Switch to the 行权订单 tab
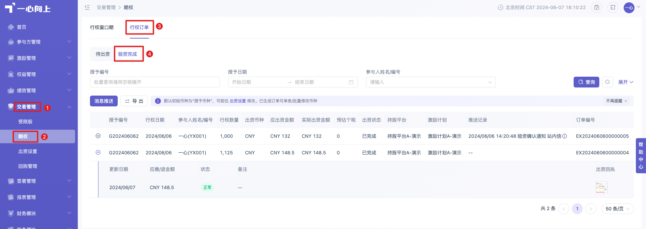This screenshot has width=646, height=229. click(x=139, y=27)
